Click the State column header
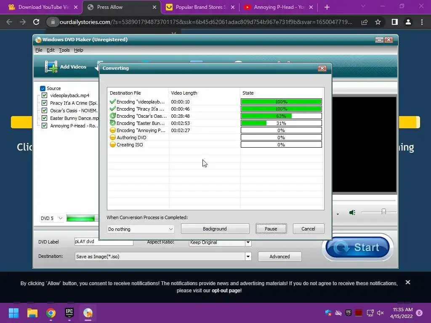This screenshot has height=323, width=431. 282,93
